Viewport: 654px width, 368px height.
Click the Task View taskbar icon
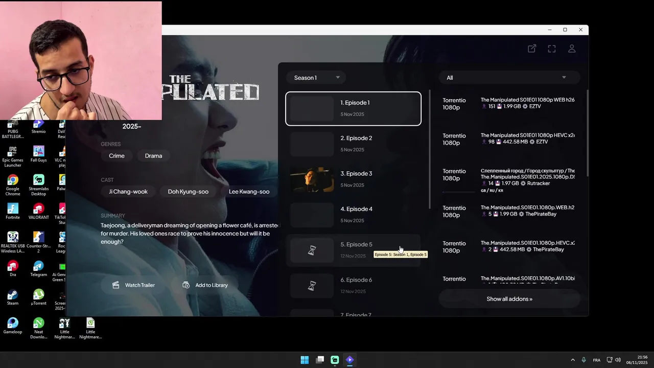pos(320,360)
